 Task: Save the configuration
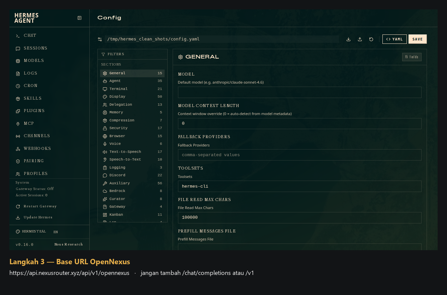pyautogui.click(x=418, y=39)
